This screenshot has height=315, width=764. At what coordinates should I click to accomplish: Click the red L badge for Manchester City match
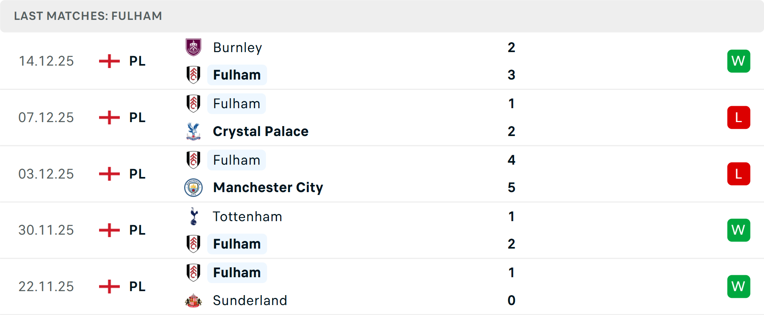click(739, 174)
